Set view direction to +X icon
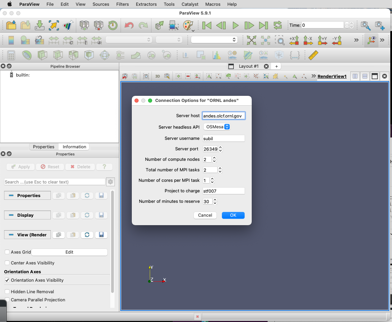Image resolution: width=392 pixels, height=322 pixels. [x=293, y=40]
